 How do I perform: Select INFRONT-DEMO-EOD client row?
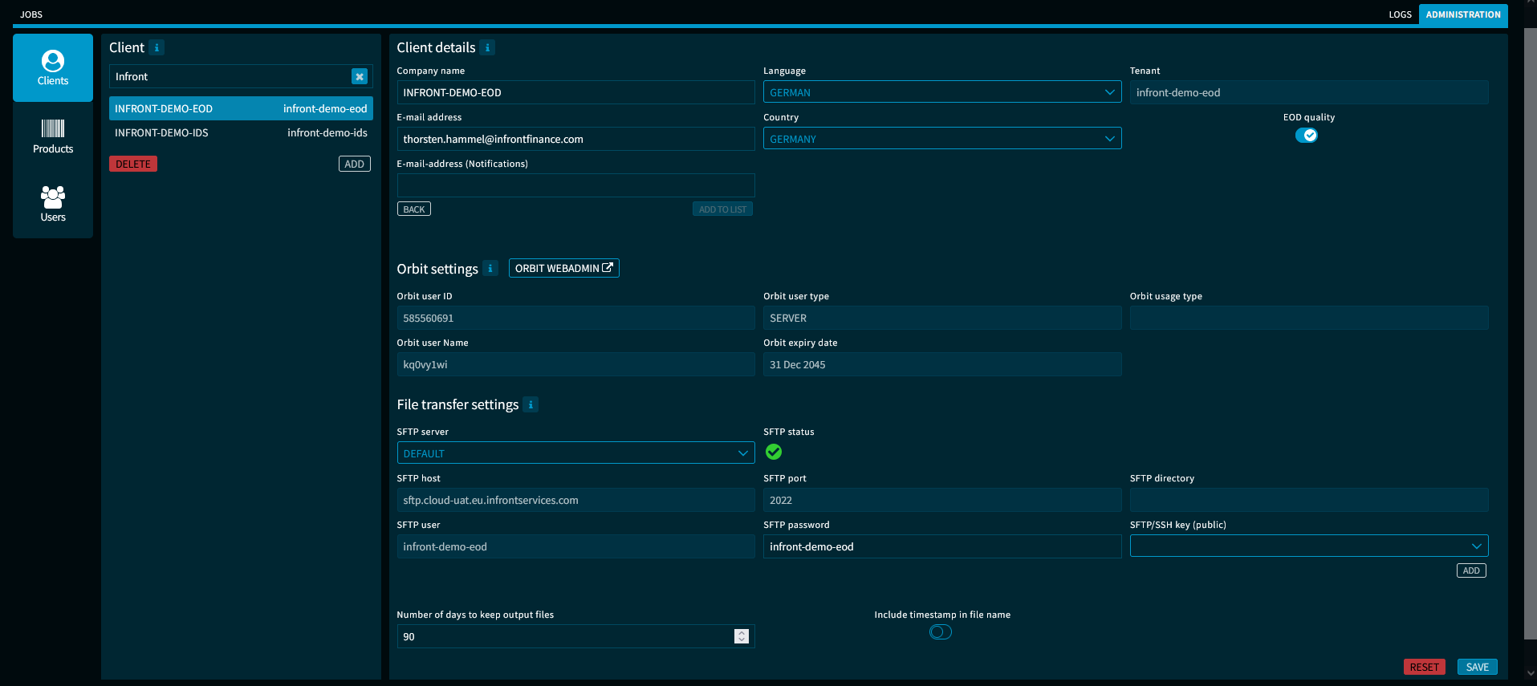(241, 108)
